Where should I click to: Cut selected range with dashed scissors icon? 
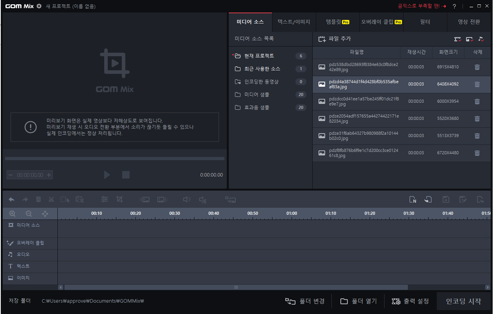[x=79, y=199]
